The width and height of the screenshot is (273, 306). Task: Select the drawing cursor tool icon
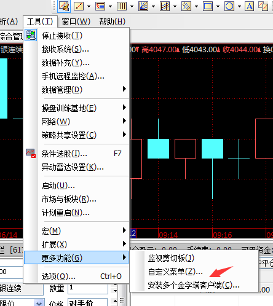[64, 6]
